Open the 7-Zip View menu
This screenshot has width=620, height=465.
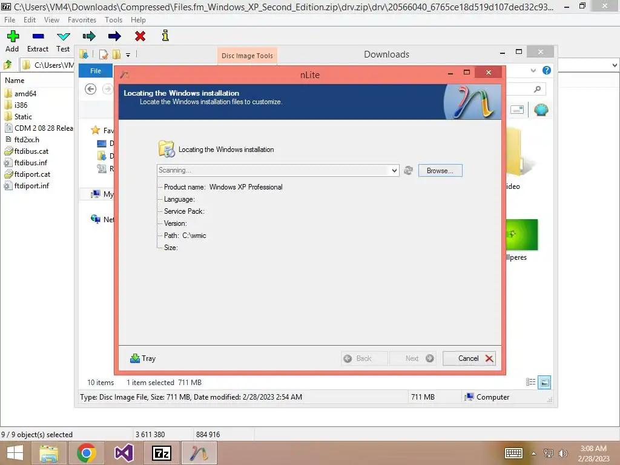(x=51, y=20)
